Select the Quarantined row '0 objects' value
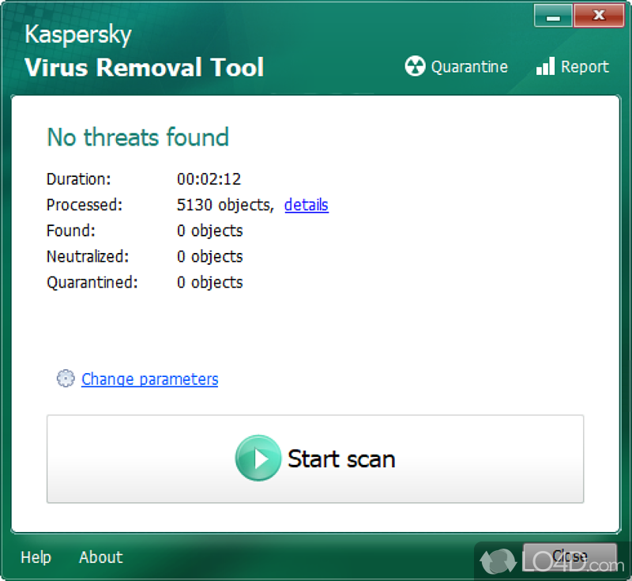632x581 pixels. point(209,283)
